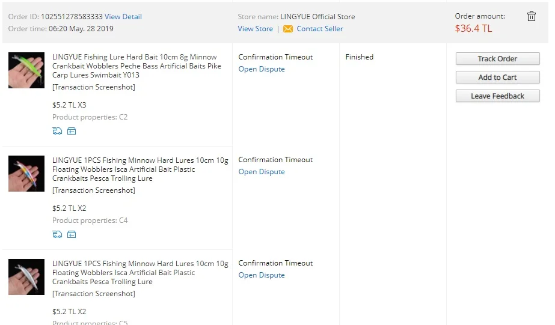555x325 pixels.
Task: Open Dispute for the Y013 crankbait item
Action: tap(262, 69)
